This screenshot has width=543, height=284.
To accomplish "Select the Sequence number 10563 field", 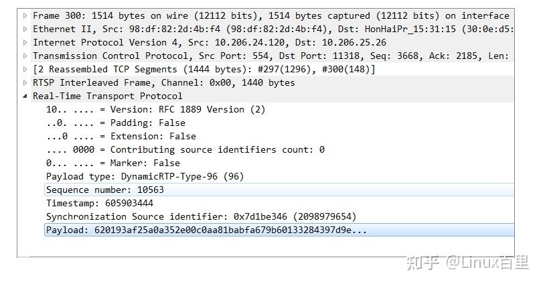I will (105, 190).
